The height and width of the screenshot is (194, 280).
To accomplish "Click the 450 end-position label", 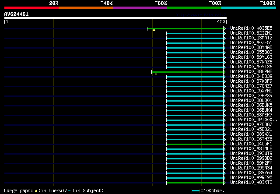I will pyautogui.click(x=221, y=21).
